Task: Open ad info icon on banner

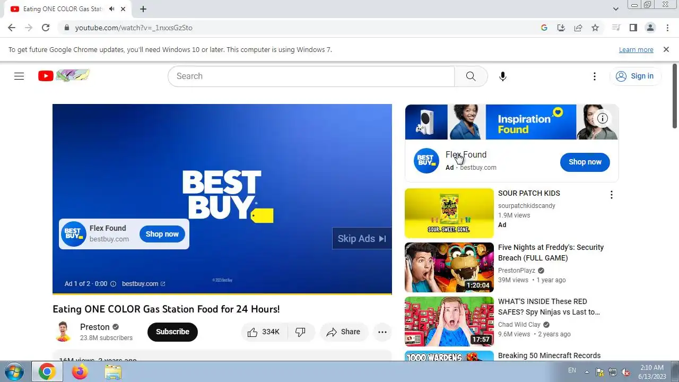Action: click(x=602, y=119)
